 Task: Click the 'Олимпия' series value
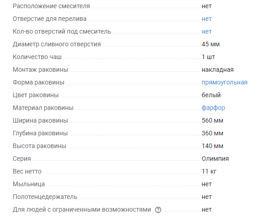pos(215,159)
